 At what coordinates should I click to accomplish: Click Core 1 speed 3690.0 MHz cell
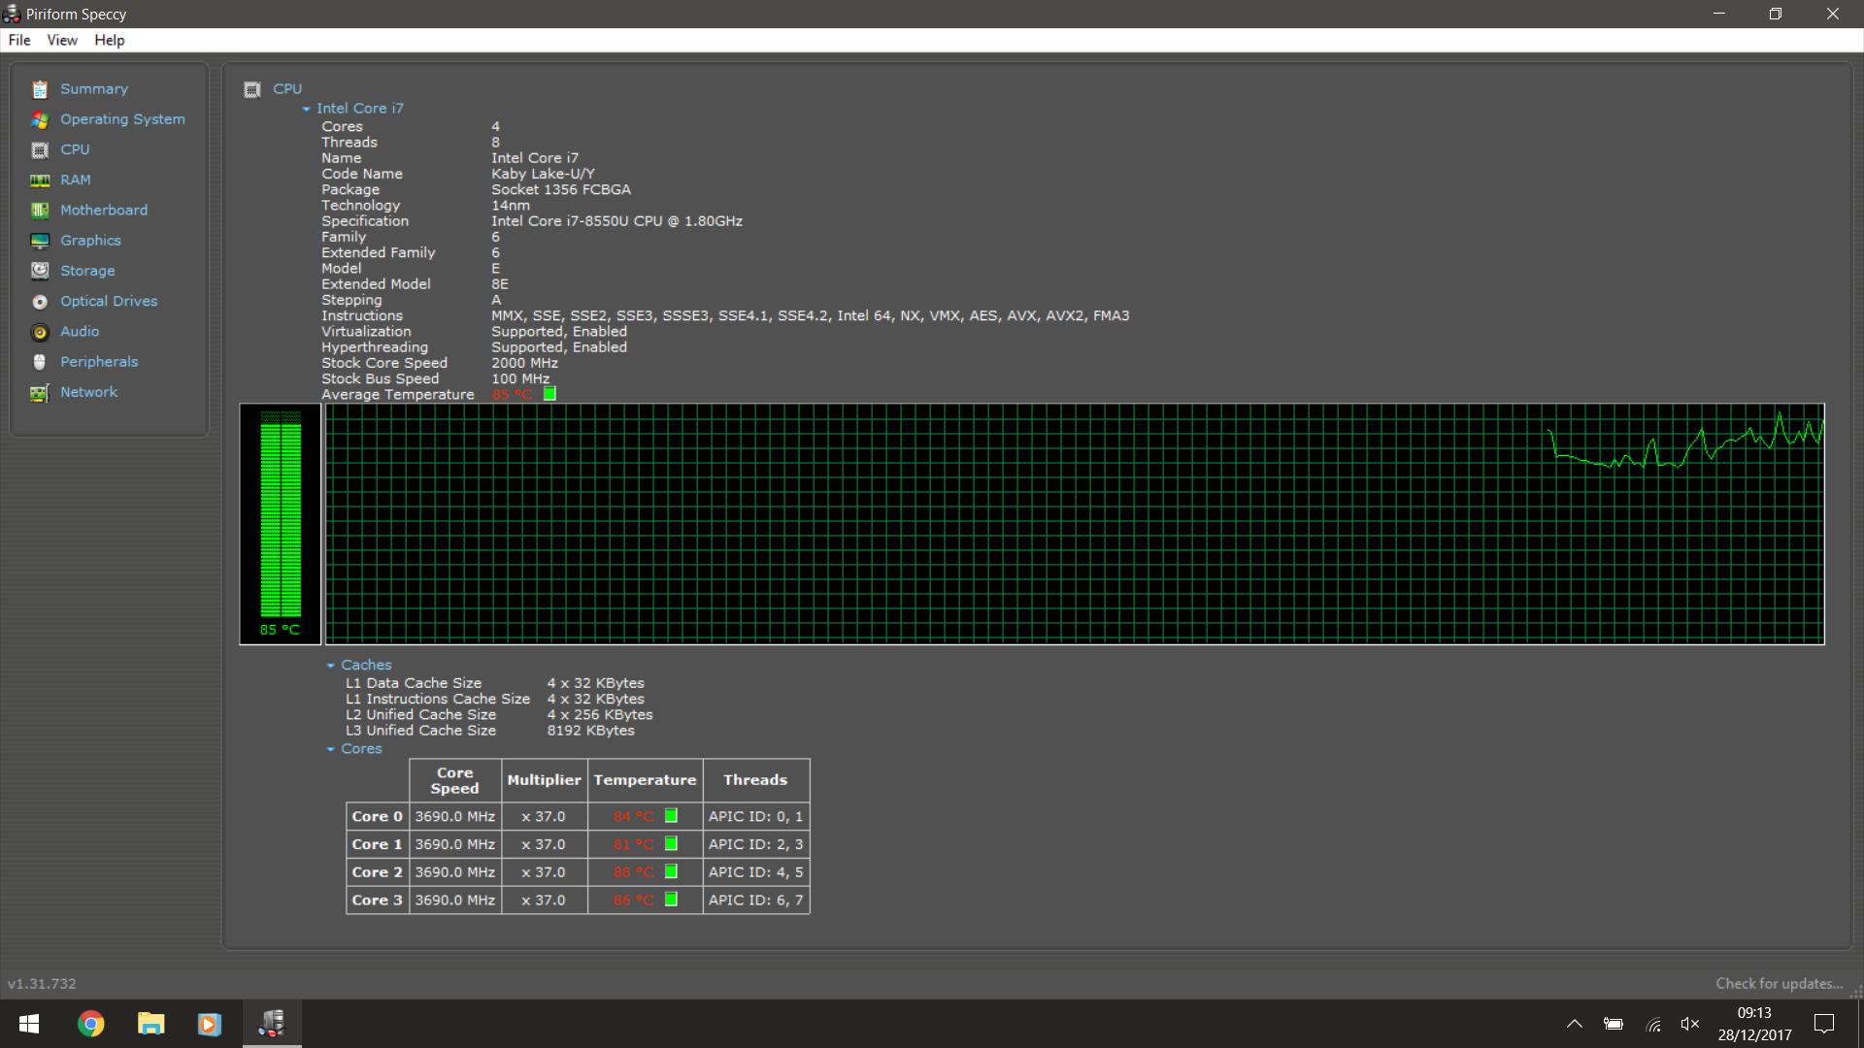[x=454, y=845]
